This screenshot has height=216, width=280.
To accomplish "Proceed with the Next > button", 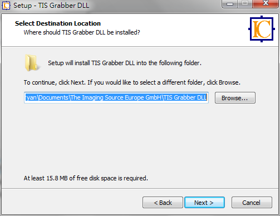I will 204,203.
